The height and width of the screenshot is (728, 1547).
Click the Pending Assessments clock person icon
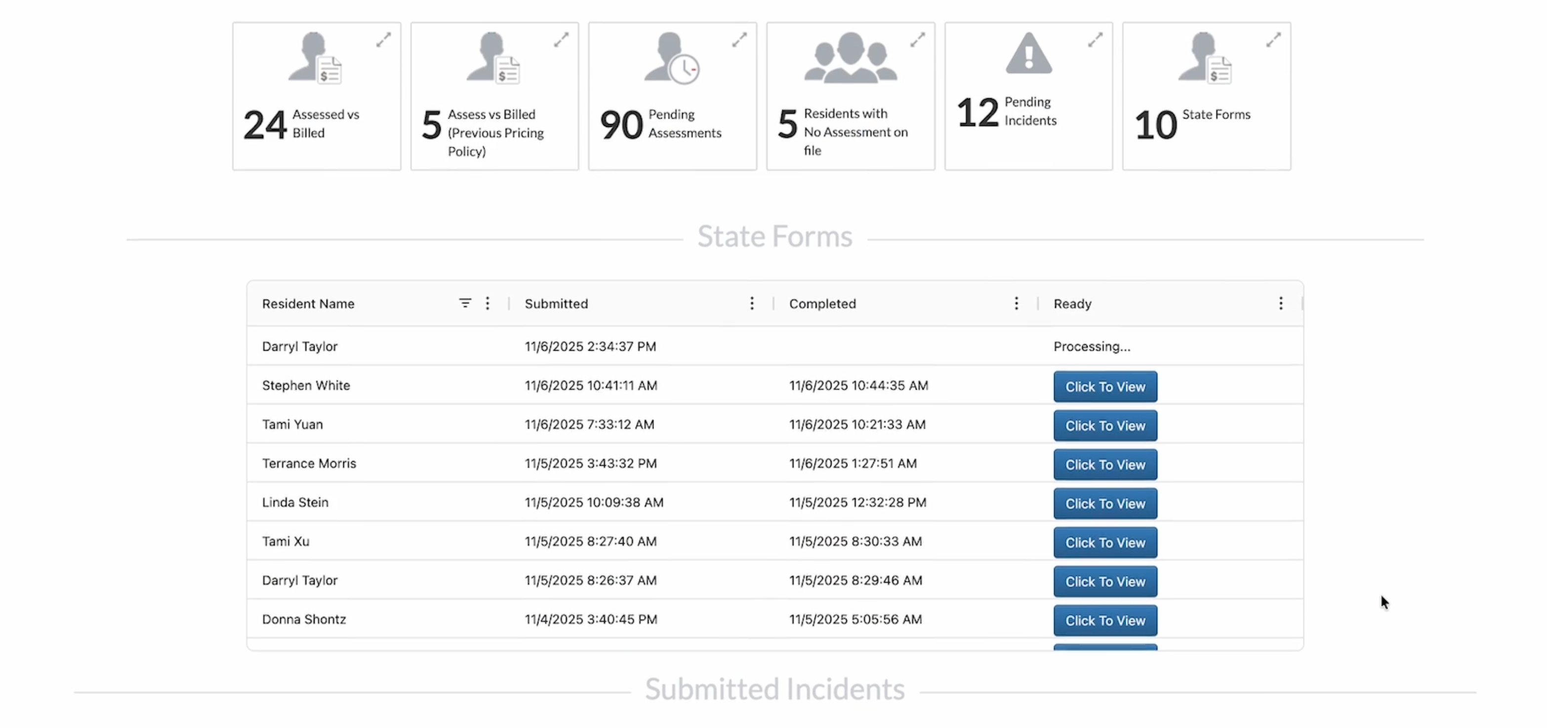671,59
